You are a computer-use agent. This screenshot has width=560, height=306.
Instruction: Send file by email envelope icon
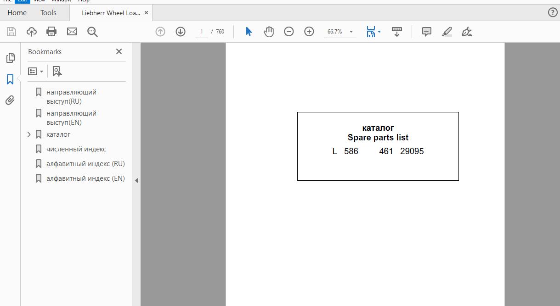point(72,32)
